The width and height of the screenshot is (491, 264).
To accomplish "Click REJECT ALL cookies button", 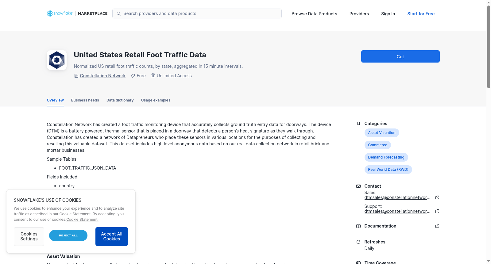I will click(x=68, y=235).
